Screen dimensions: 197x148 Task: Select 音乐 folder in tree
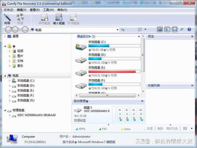tap(20, 66)
